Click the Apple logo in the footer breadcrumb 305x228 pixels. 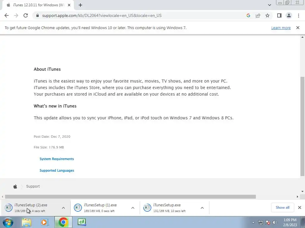(15, 186)
